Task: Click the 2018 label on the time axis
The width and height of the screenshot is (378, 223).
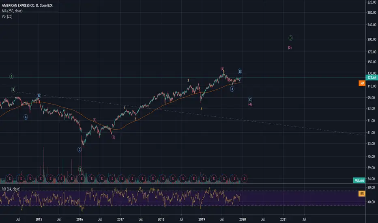Action: [161, 219]
